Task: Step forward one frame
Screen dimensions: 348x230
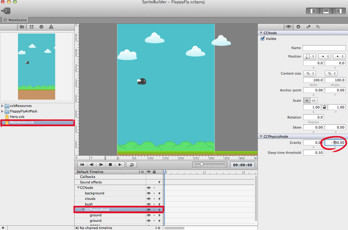Action: (x=101, y=165)
